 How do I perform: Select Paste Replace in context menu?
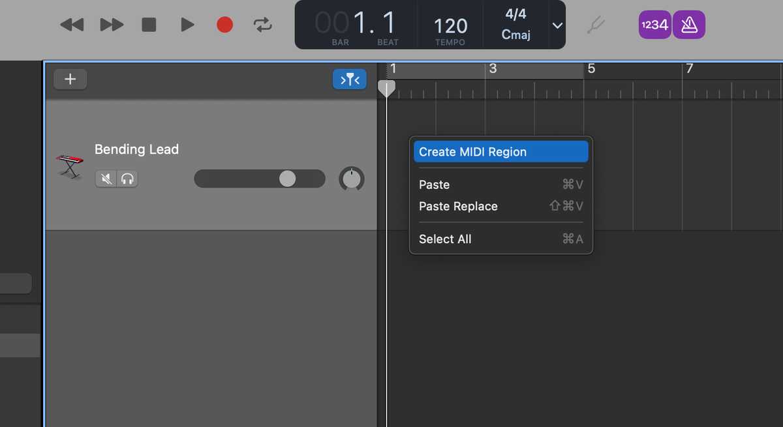click(x=458, y=206)
